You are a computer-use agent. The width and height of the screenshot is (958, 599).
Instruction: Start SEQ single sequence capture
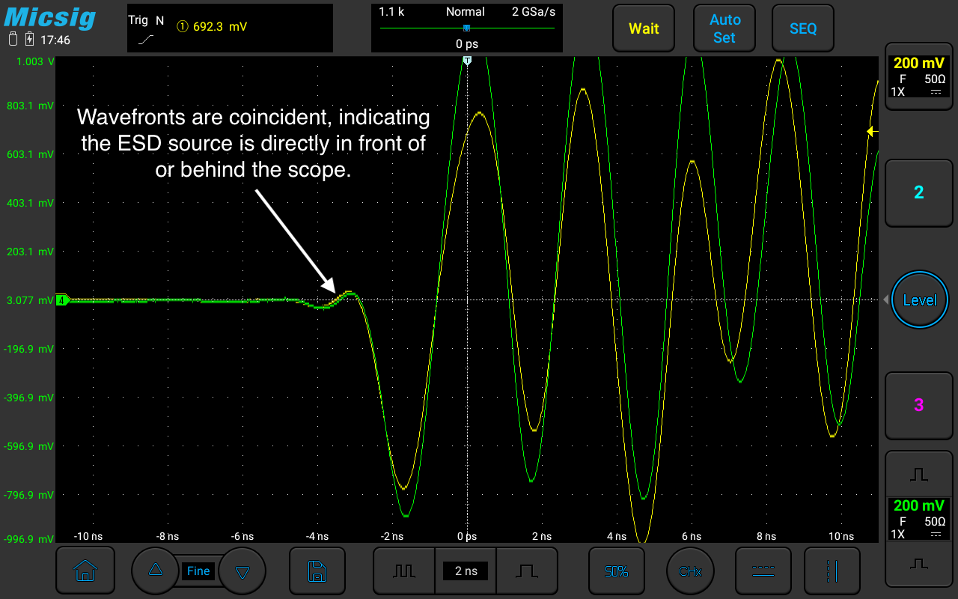[x=803, y=28]
